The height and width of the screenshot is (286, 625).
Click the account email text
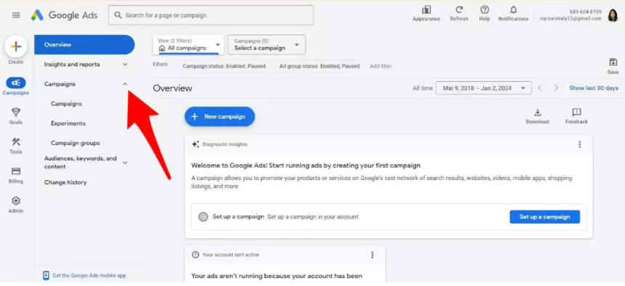tap(570, 18)
